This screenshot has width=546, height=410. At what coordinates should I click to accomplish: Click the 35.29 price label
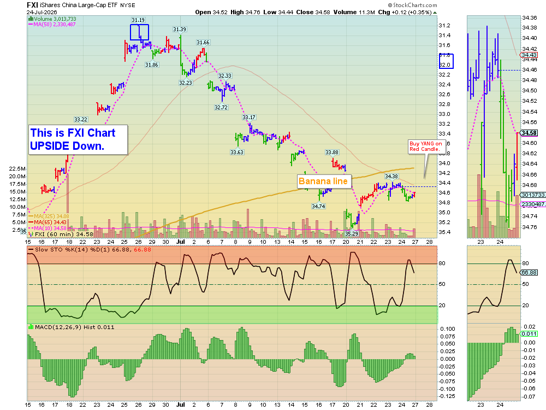pos(351,233)
